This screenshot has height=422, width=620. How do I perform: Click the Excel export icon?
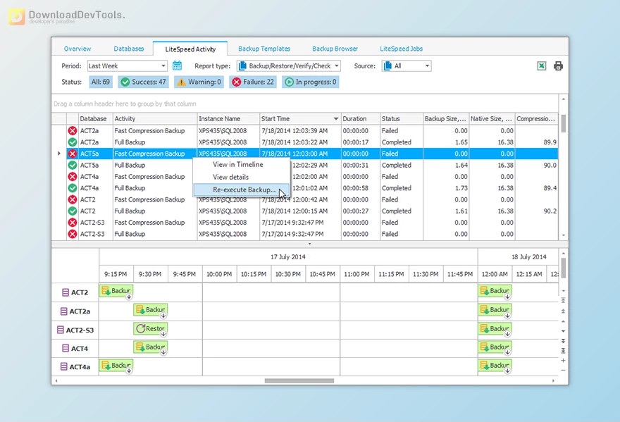point(542,66)
